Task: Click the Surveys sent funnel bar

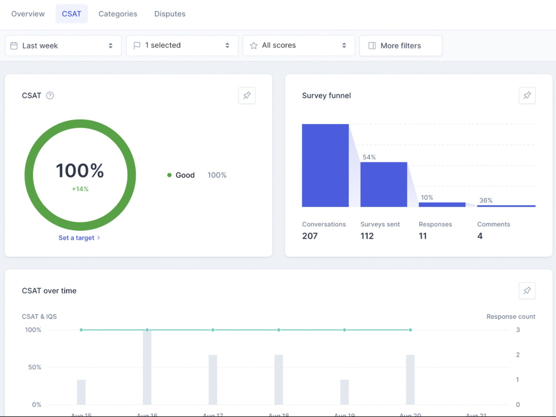Action: (x=384, y=185)
